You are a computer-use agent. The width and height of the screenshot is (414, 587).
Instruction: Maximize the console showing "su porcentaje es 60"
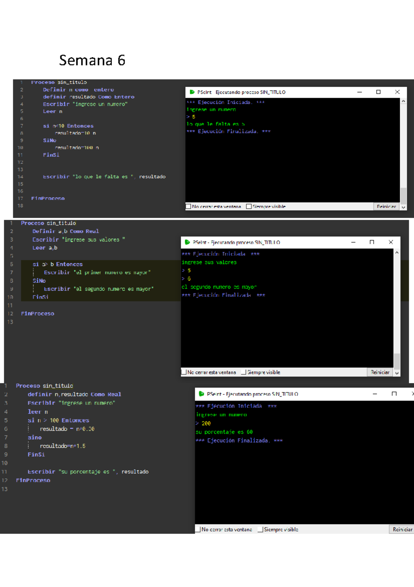394,394
